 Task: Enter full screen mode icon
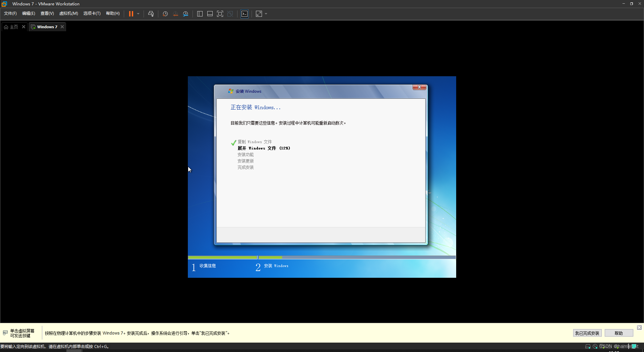(220, 14)
